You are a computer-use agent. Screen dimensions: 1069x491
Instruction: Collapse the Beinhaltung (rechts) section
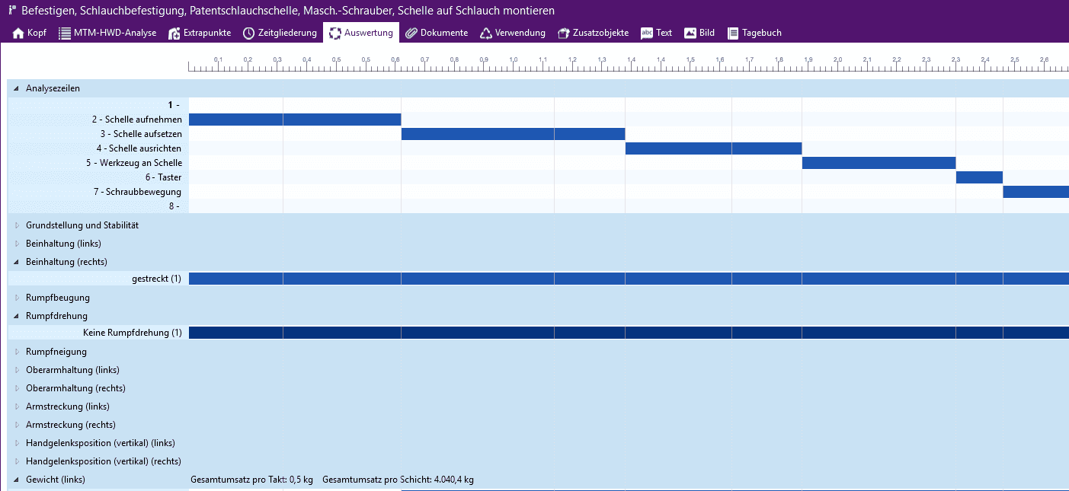pyautogui.click(x=16, y=262)
